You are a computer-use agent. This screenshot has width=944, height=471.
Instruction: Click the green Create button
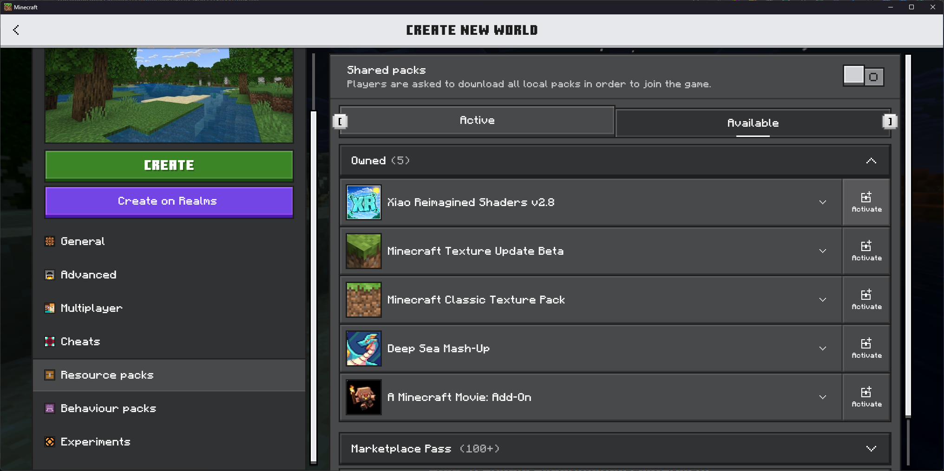pyautogui.click(x=169, y=165)
